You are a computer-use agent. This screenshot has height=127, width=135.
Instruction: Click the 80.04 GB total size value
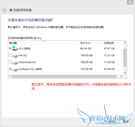pos(86,48)
